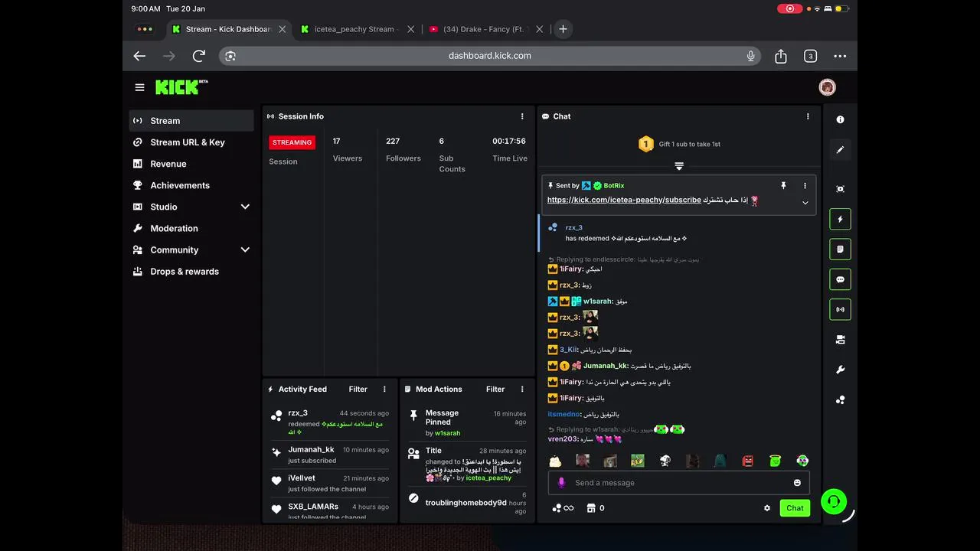Viewport: 980px width, 551px height.
Task: Click the red STREAMING status badge
Action: (x=292, y=142)
